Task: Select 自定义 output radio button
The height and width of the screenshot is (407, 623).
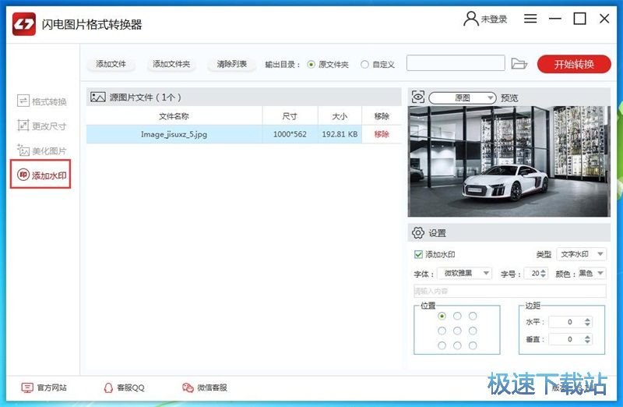Action: (364, 65)
